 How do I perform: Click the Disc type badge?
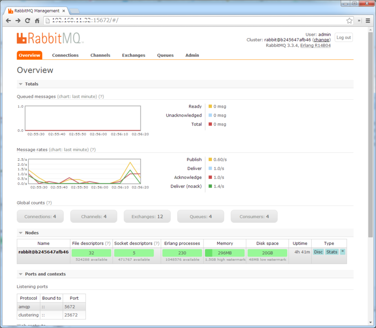(318, 252)
